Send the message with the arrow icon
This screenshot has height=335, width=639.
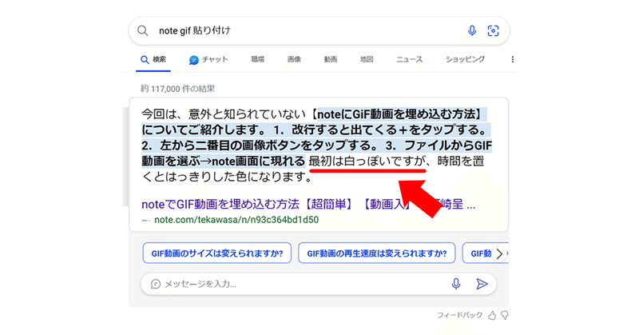pos(482,284)
